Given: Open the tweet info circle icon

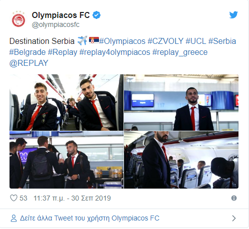Looking at the screenshot, I should click(234, 198).
